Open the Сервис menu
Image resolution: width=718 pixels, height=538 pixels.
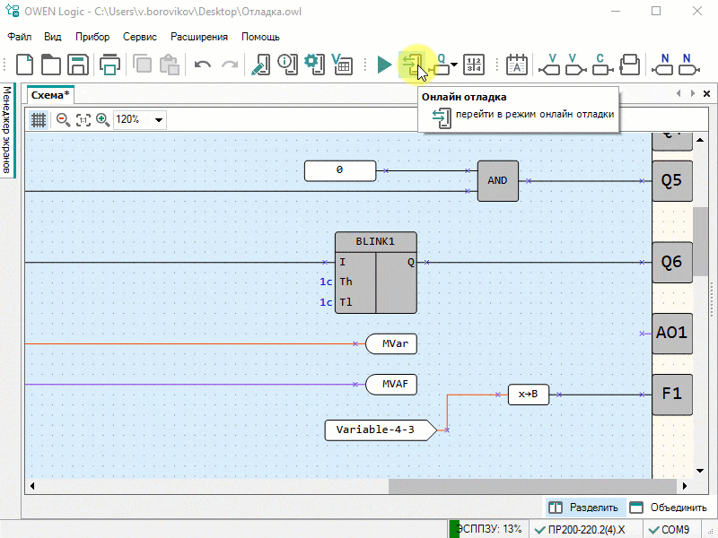(139, 37)
